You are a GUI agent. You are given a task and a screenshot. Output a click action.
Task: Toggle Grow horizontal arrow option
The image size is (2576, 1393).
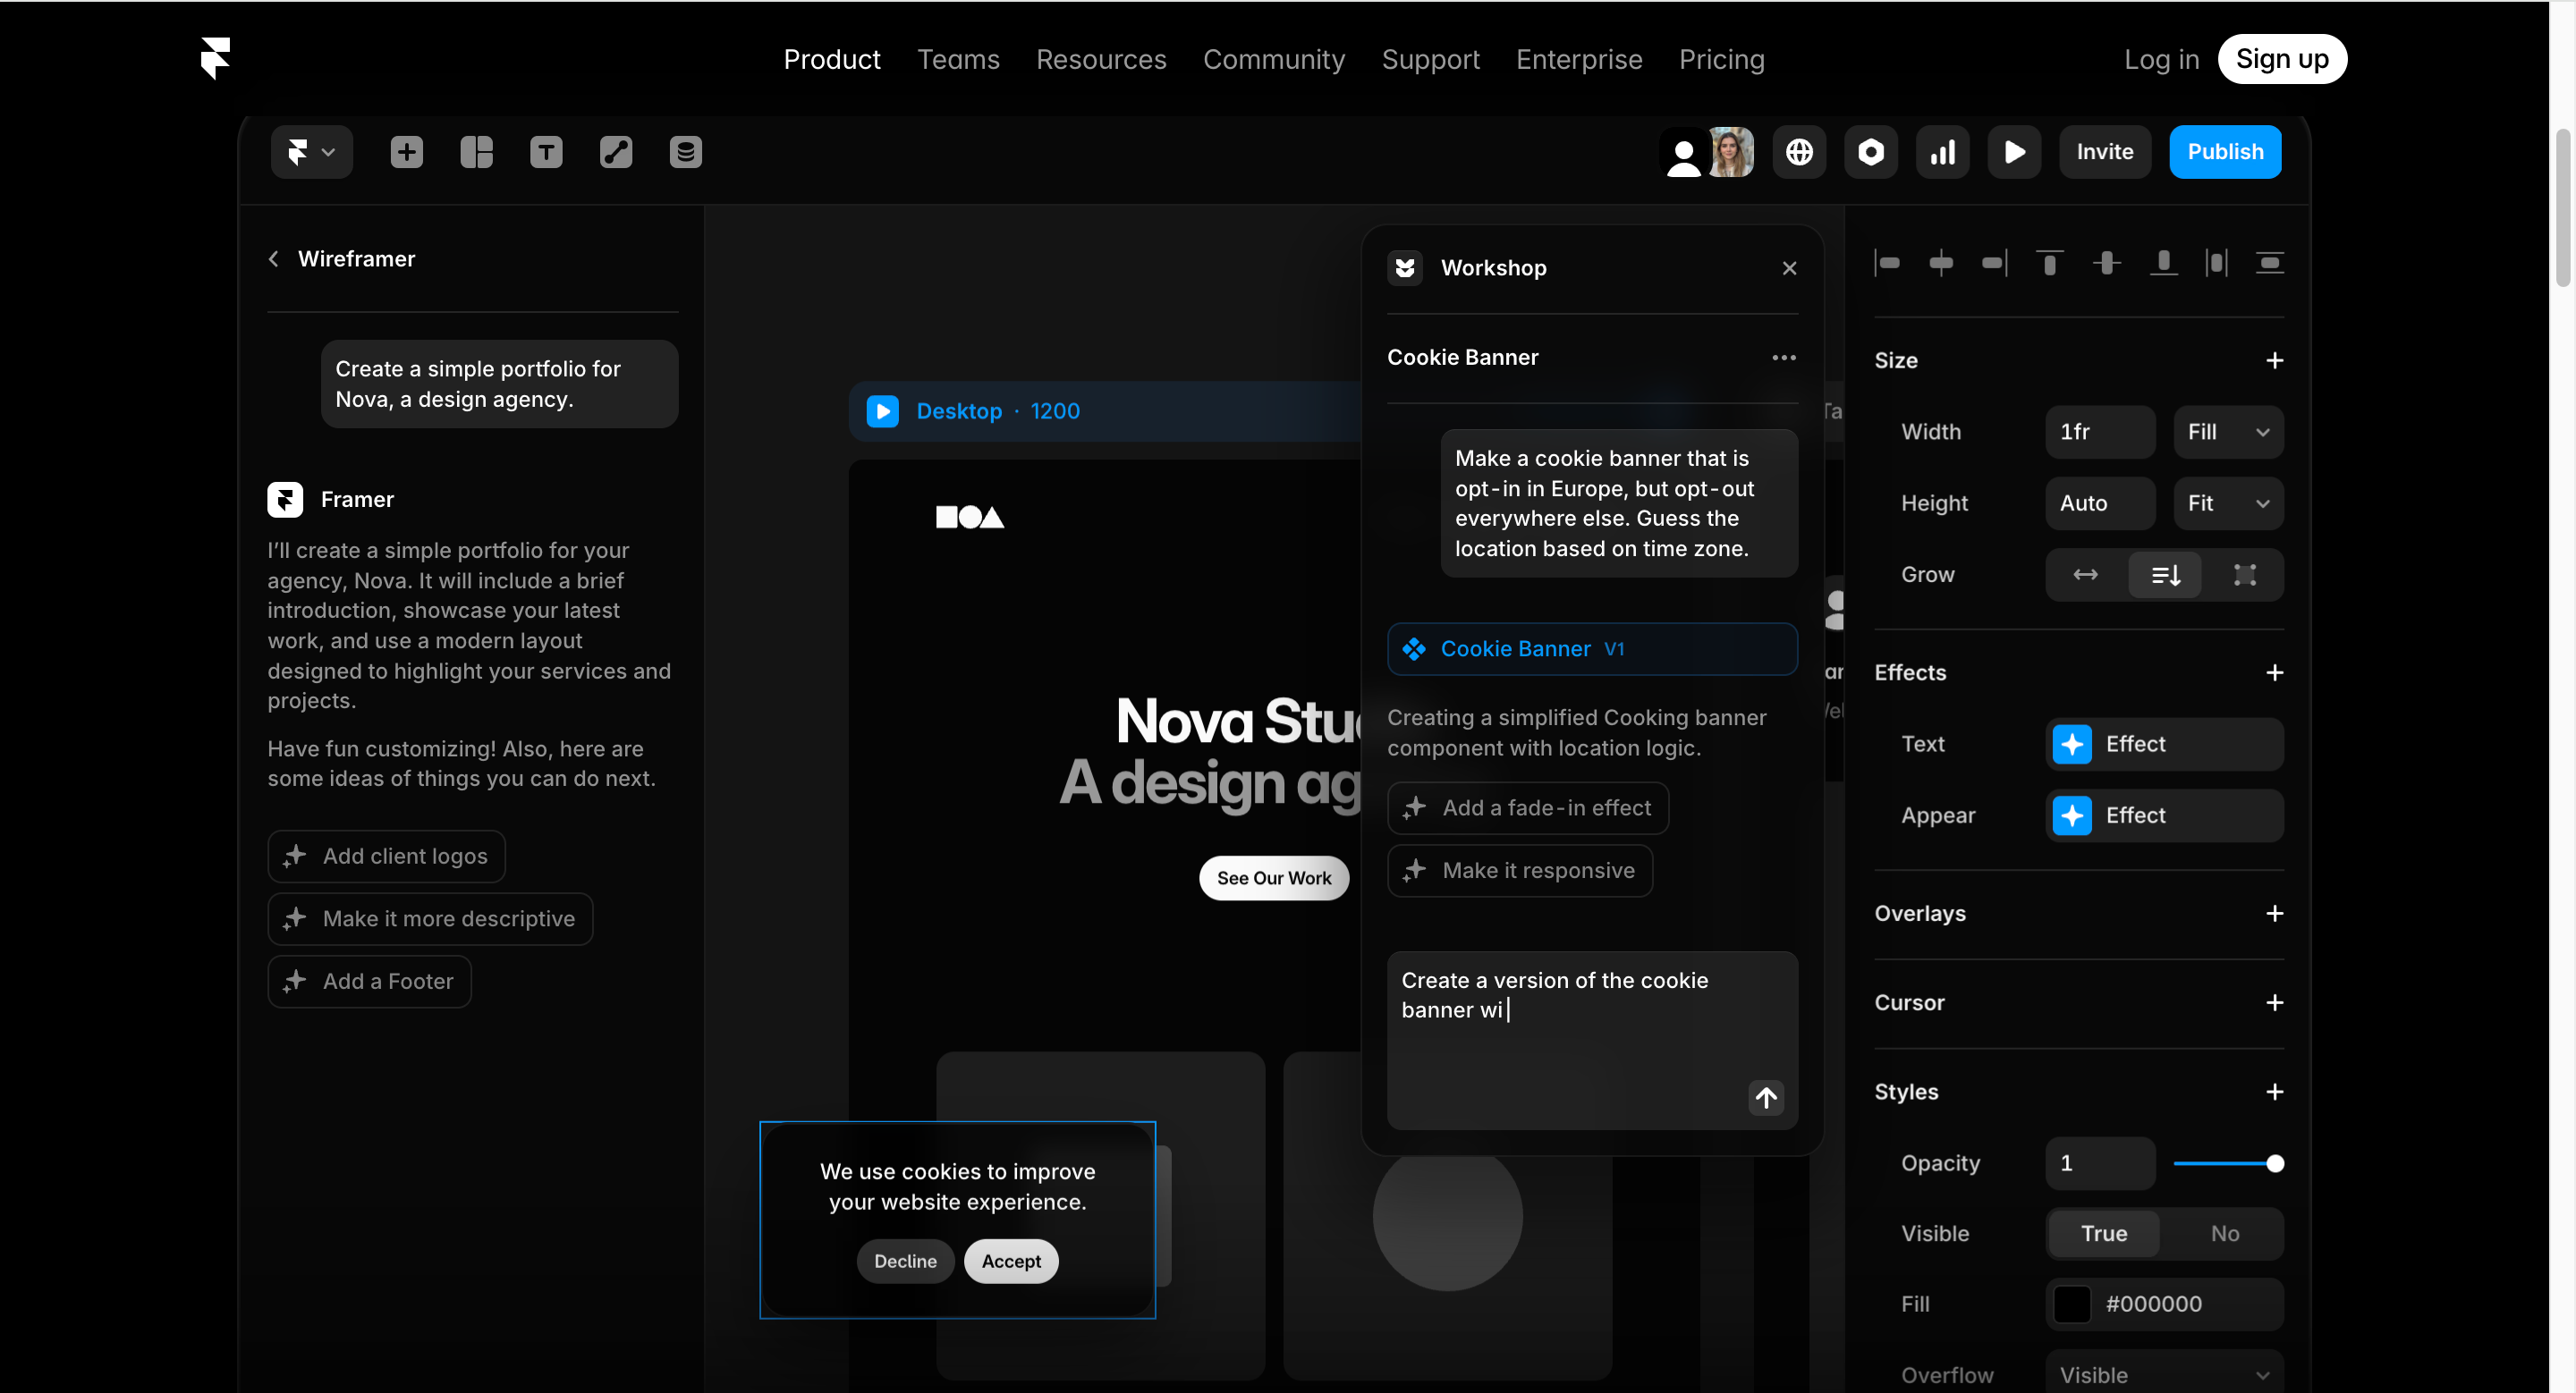[2085, 575]
